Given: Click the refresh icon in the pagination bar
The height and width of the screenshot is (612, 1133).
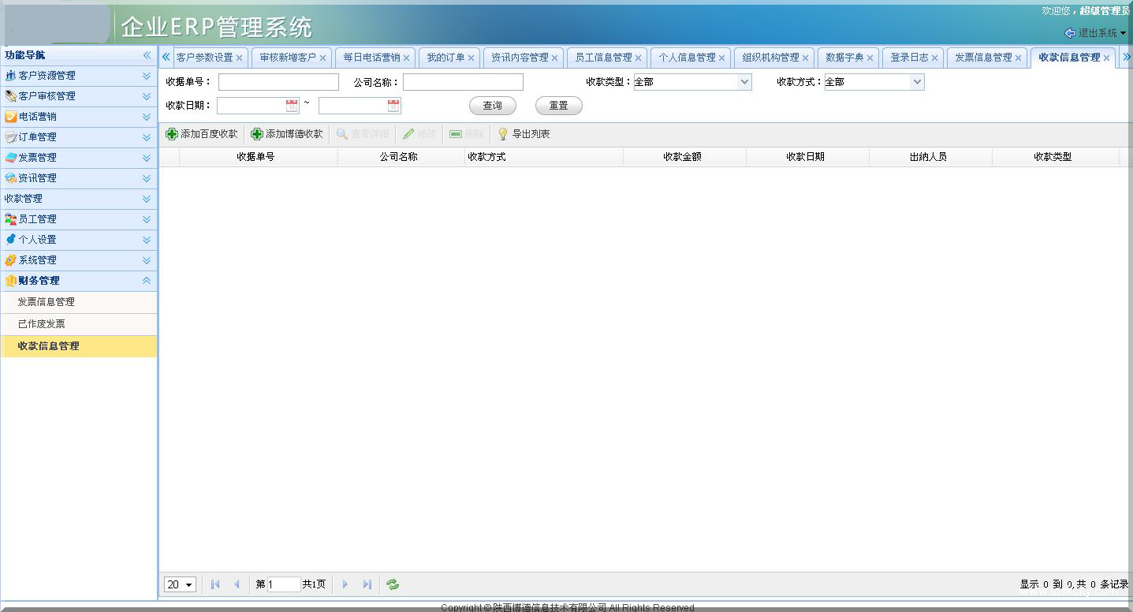Looking at the screenshot, I should (392, 584).
